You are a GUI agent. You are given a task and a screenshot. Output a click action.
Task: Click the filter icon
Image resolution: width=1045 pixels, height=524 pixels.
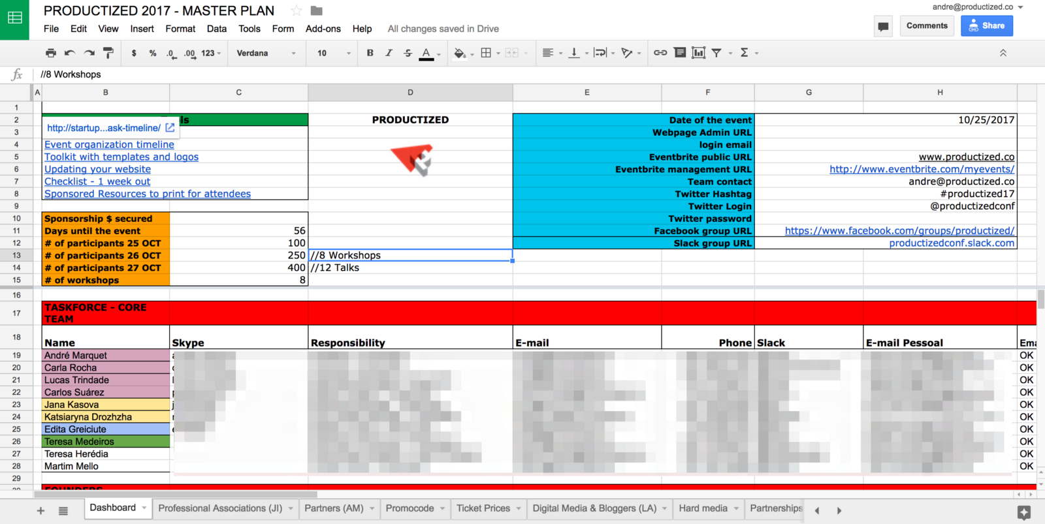point(716,53)
